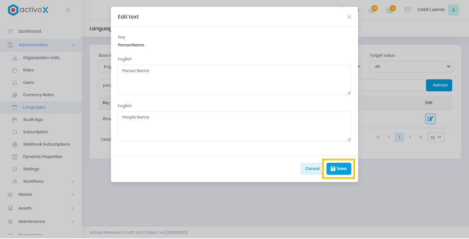Open Audit logs in sidebar
Image resolution: width=469 pixels, height=239 pixels.
tap(33, 119)
